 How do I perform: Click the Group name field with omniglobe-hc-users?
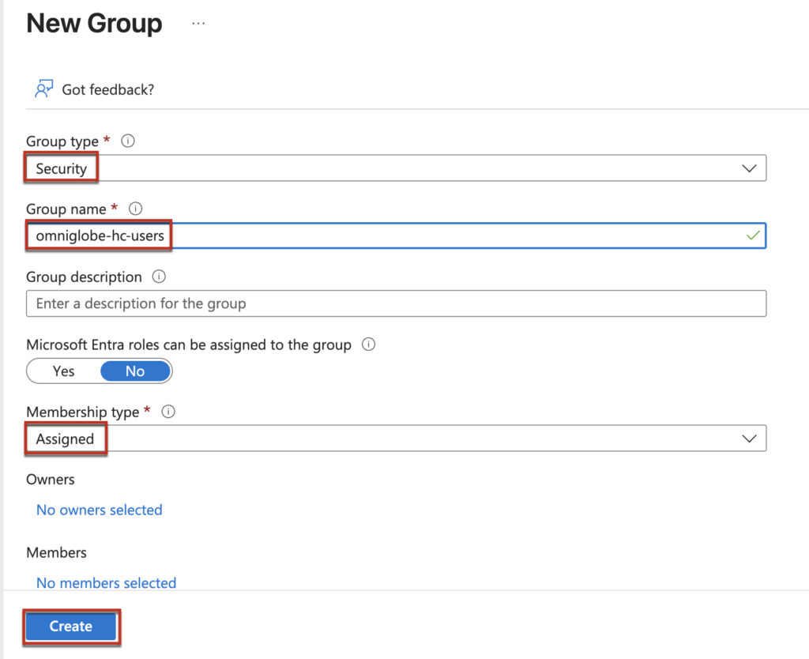395,236
